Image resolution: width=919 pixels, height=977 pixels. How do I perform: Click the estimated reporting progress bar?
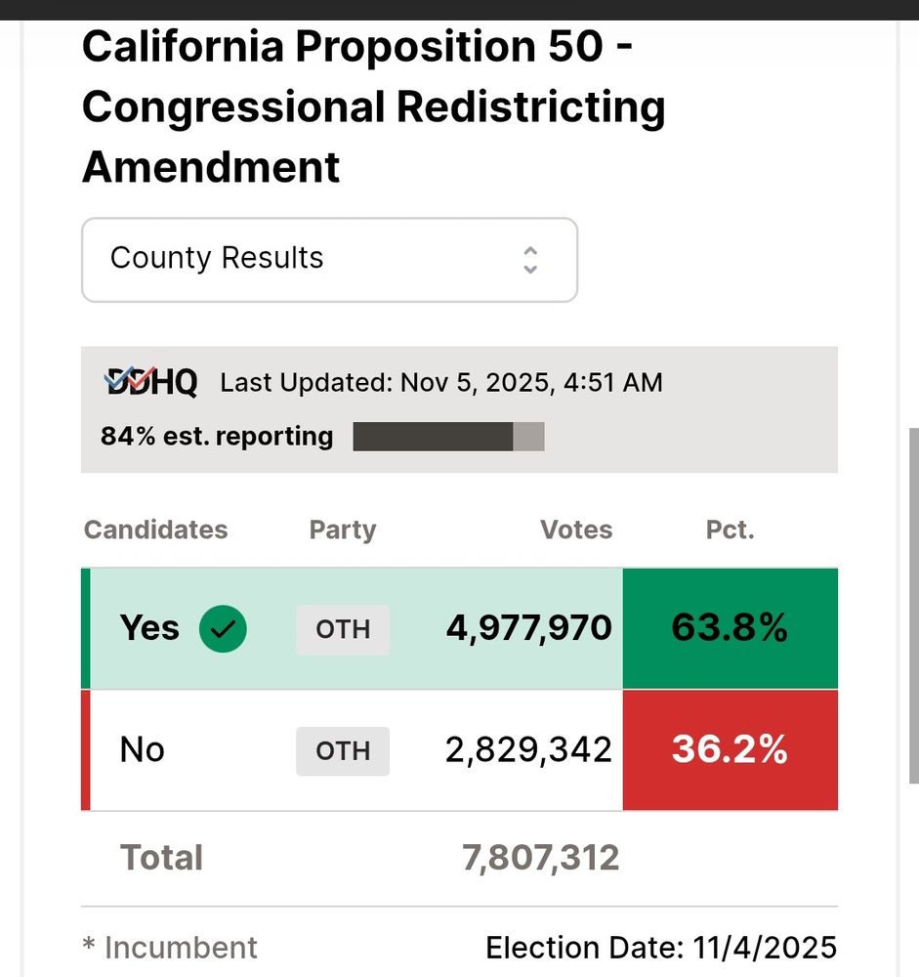pos(448,437)
